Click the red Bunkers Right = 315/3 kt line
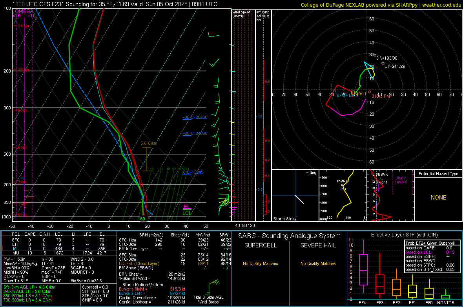 (152, 289)
